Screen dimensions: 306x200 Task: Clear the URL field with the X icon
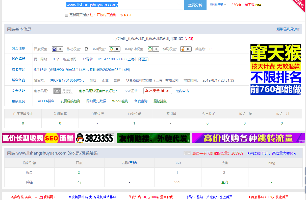[179, 5]
